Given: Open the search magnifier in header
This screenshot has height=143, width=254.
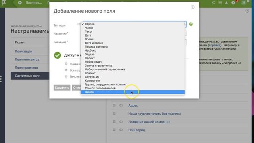Looking at the screenshot, I should (x=214, y=3).
